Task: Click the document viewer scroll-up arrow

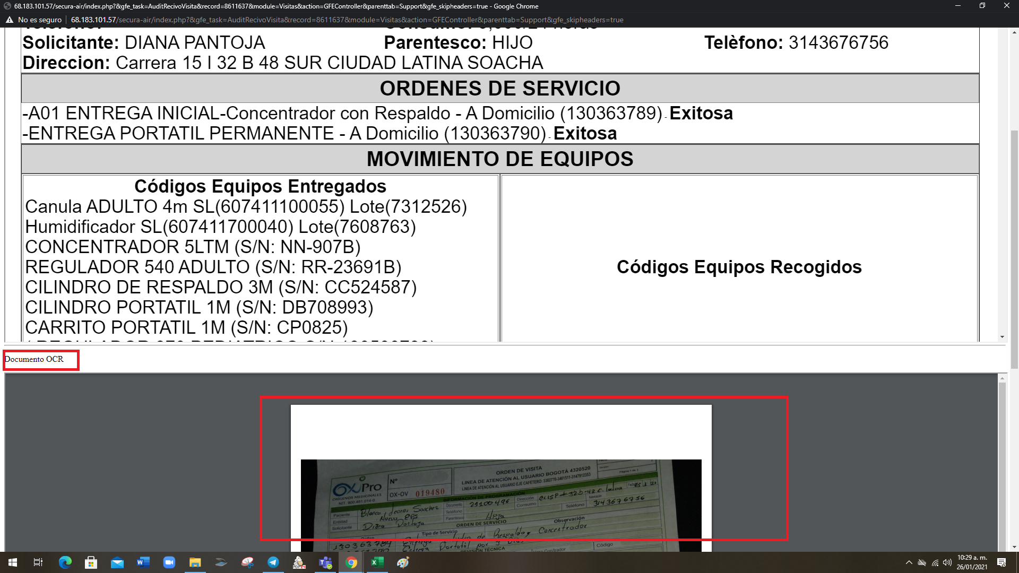Action: (x=1002, y=378)
